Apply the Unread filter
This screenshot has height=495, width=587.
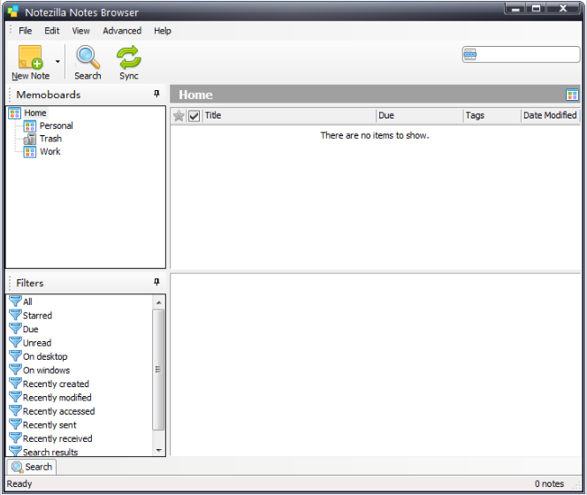(x=37, y=343)
